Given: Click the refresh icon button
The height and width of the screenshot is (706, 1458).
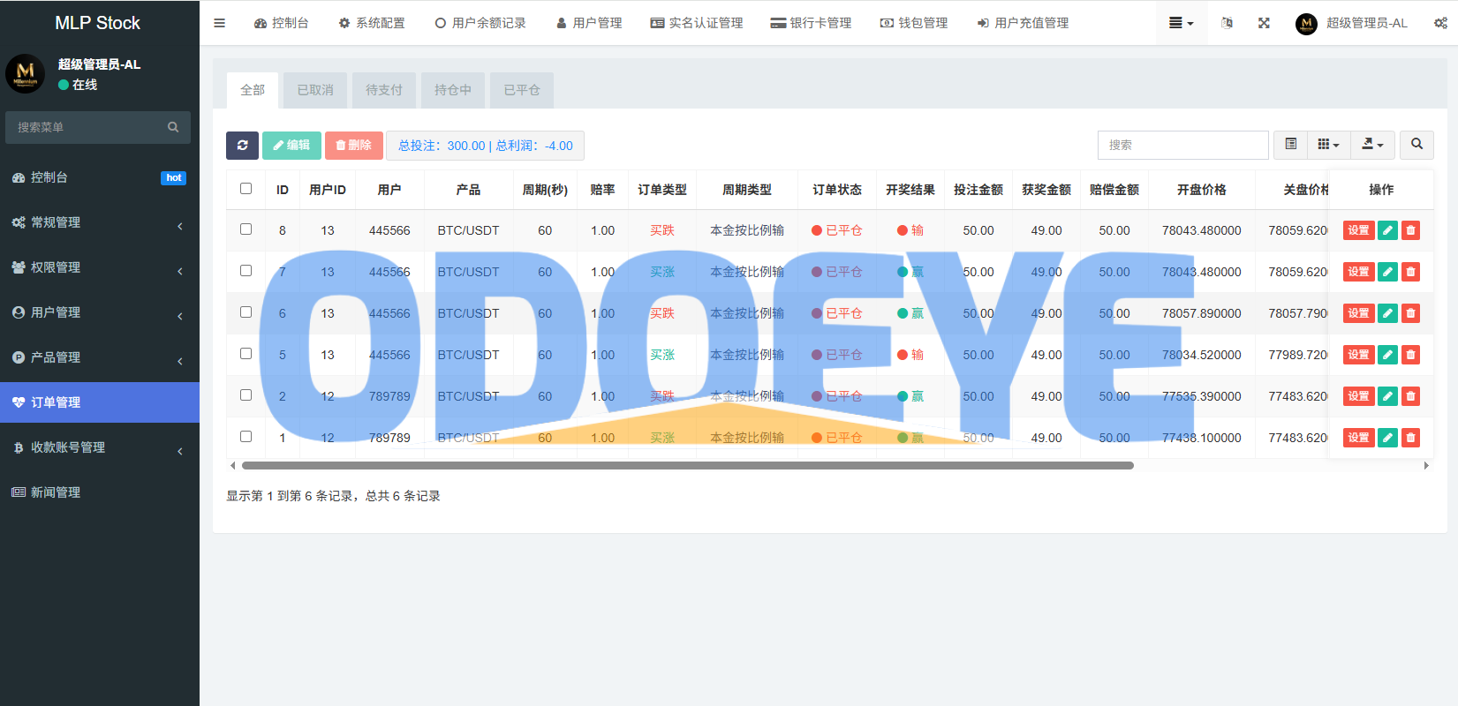Looking at the screenshot, I should (242, 146).
